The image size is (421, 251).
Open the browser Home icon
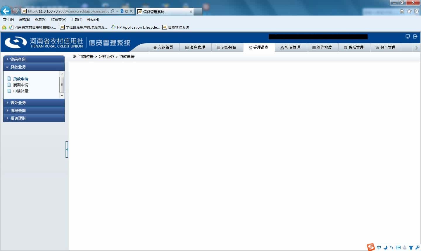click(402, 11)
